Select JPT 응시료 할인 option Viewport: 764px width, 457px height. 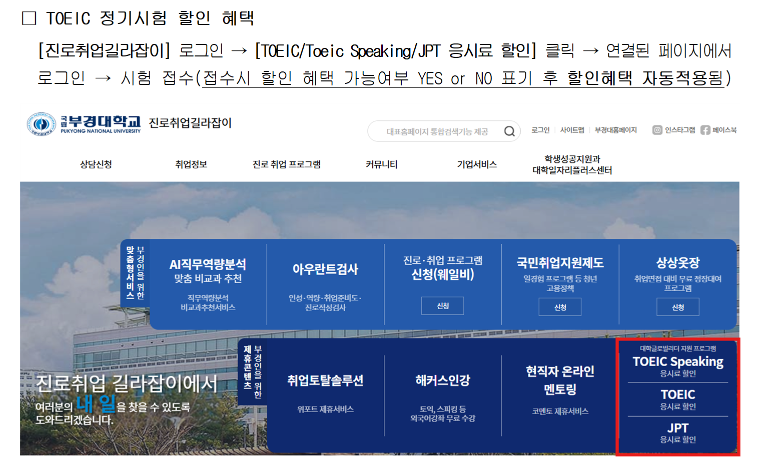(677, 433)
